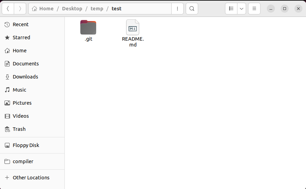This screenshot has height=189, width=306.
Task: Open Home in the sidebar
Action: (x=32, y=51)
